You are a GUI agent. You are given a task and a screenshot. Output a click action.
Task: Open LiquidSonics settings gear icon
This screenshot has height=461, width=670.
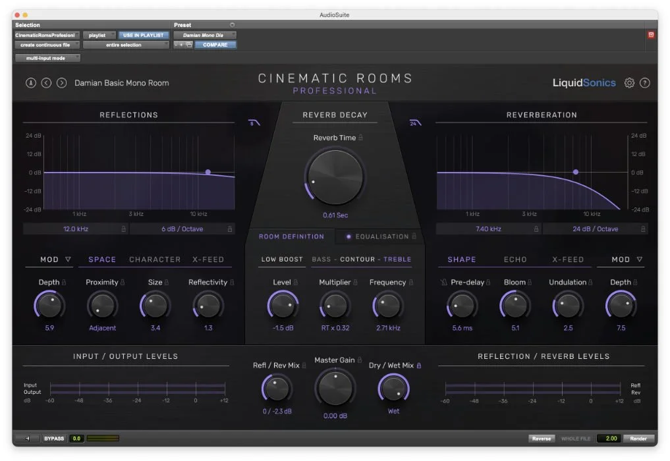click(x=629, y=83)
